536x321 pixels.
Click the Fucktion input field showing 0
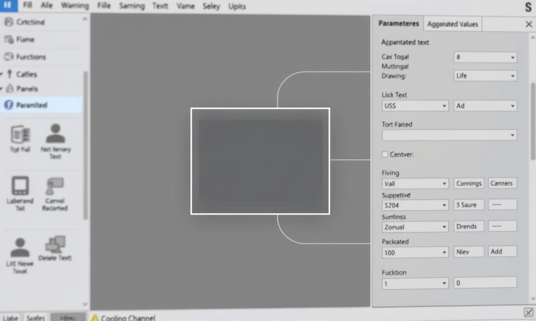tap(485, 283)
